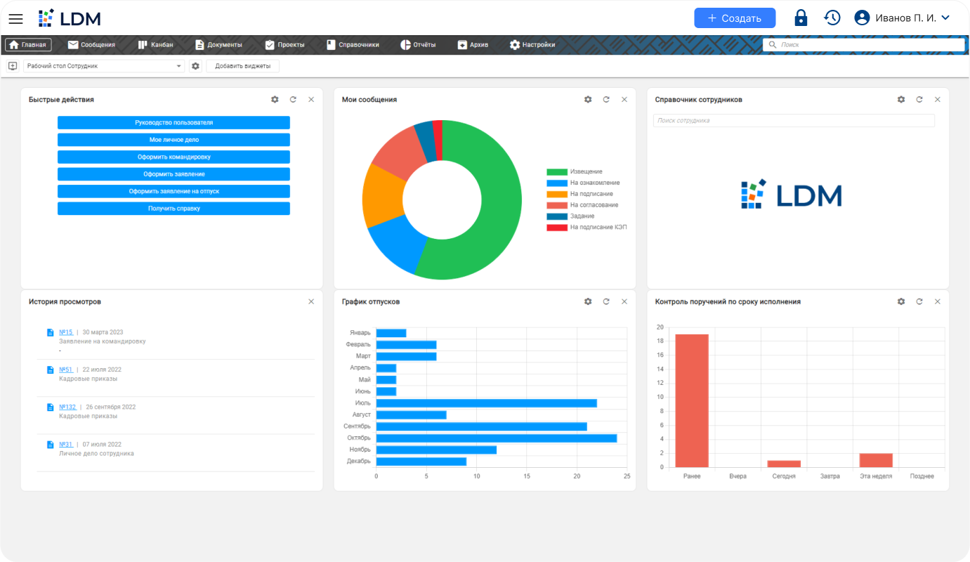Open the Рабочий стол Сотрудник dropdown
The height and width of the screenshot is (562, 970).
click(x=104, y=66)
